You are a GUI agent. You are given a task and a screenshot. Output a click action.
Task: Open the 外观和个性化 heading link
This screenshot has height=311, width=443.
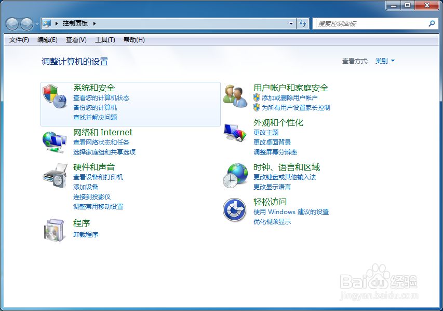click(278, 122)
